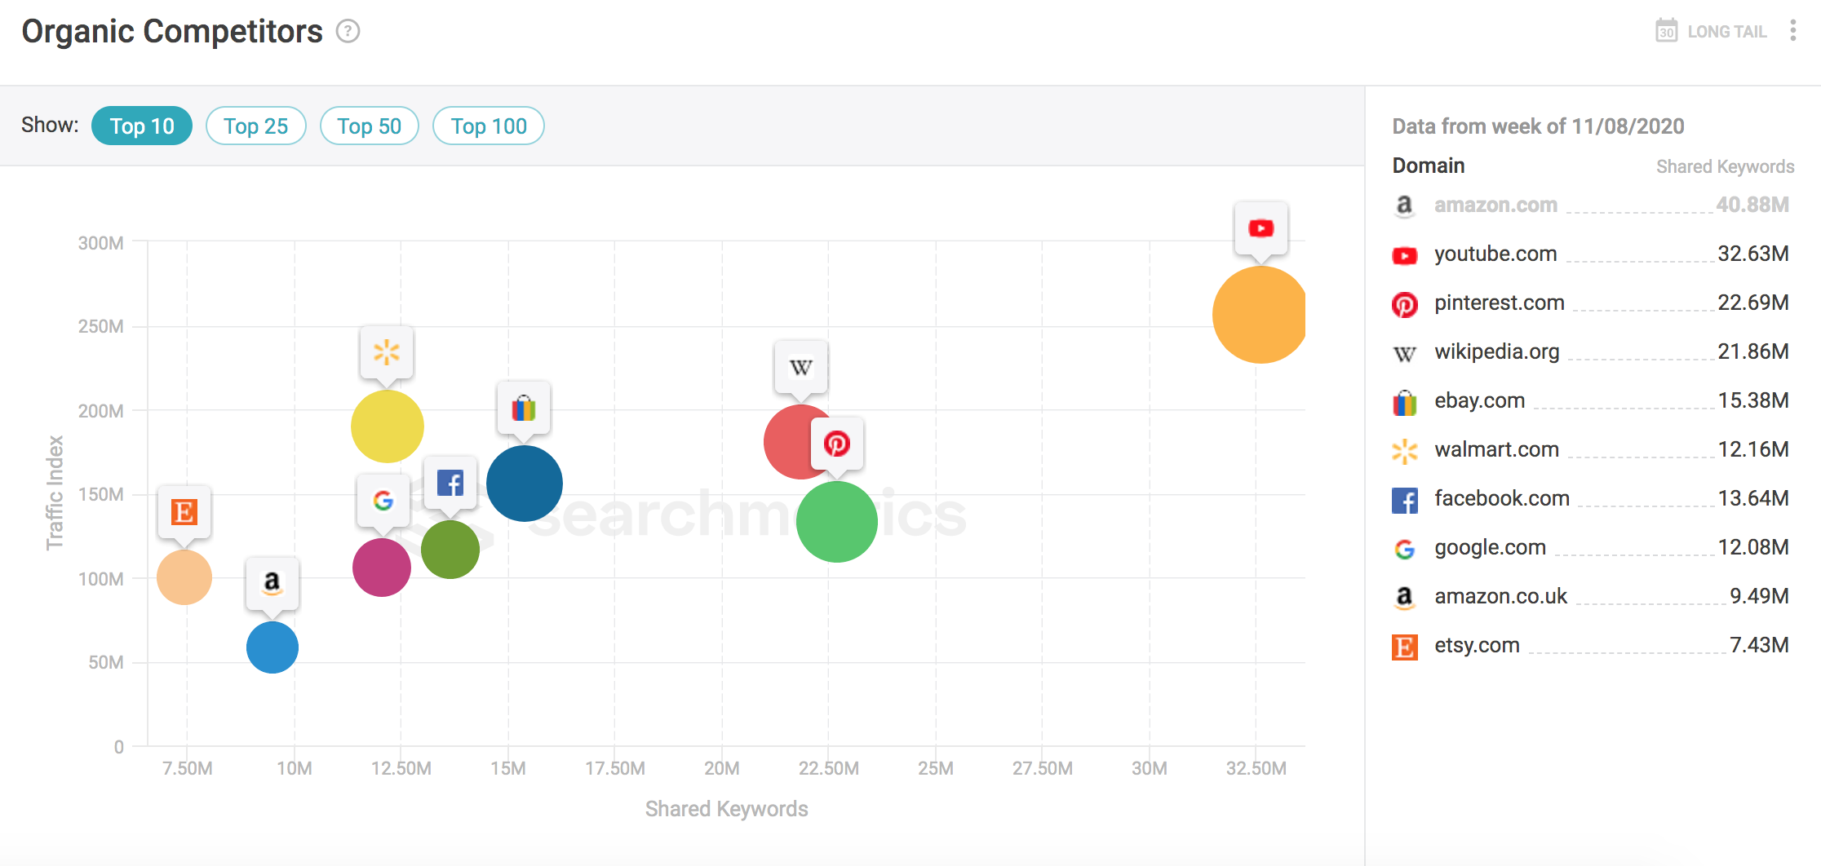Open the walmart.com domain link
The image size is (1821, 866).
click(x=1496, y=449)
